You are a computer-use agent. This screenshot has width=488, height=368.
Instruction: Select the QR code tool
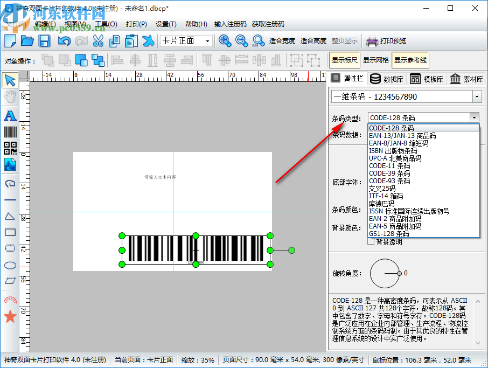[x=10, y=148]
